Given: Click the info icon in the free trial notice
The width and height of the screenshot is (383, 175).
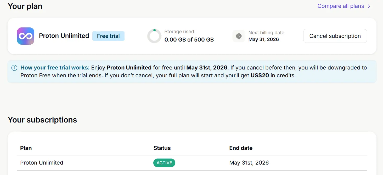Looking at the screenshot, I should tap(14, 68).
